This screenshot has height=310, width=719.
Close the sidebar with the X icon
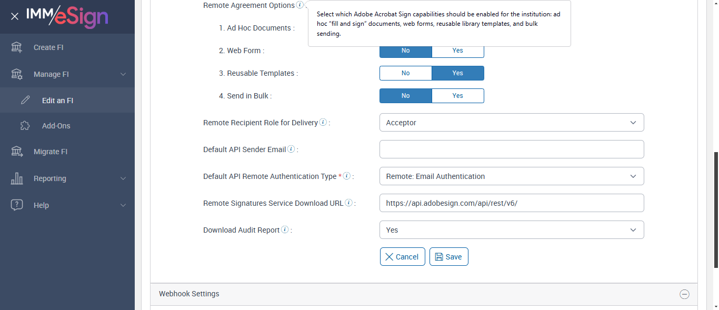pos(15,16)
